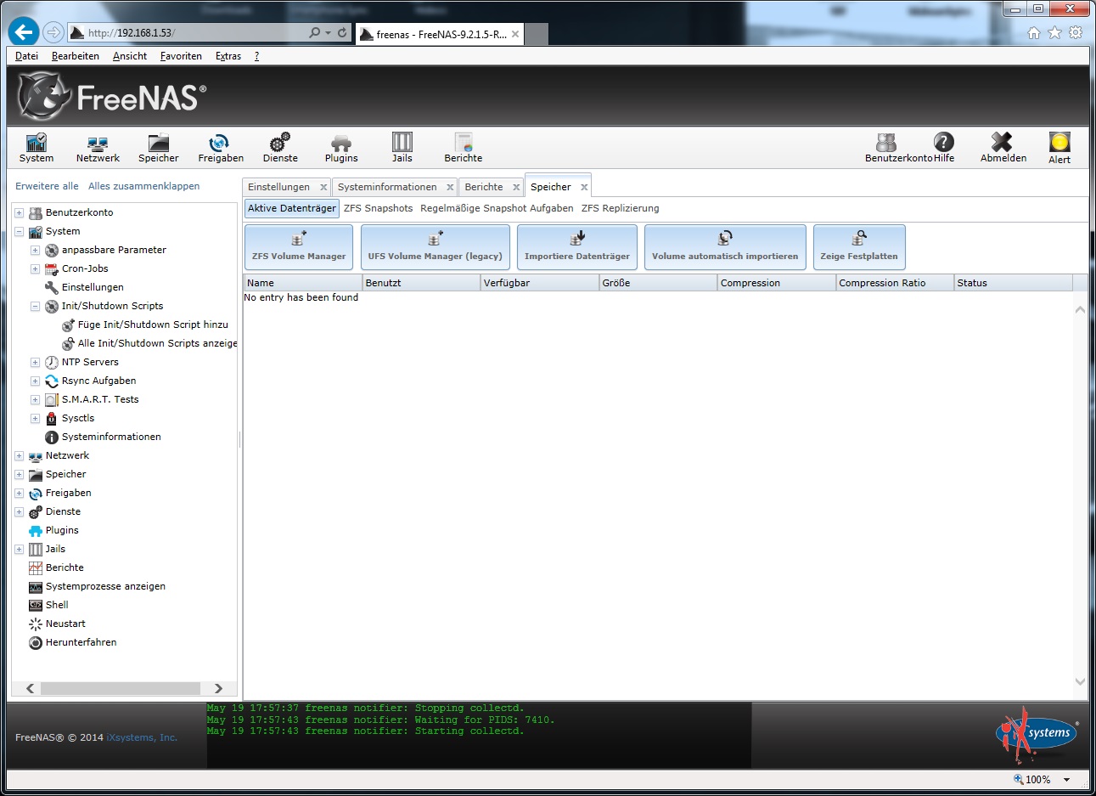Viewport: 1096px width, 796px height.
Task: Open the Dienste toolbar icon
Action: click(280, 148)
